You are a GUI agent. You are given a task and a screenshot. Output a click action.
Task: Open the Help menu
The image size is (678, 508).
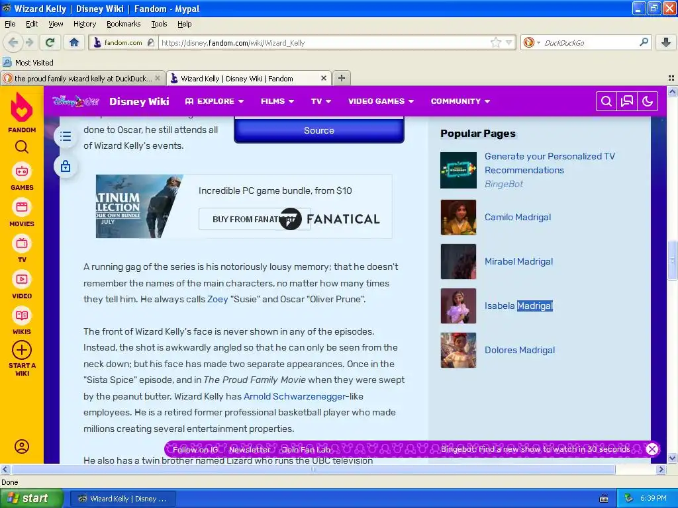(185, 24)
